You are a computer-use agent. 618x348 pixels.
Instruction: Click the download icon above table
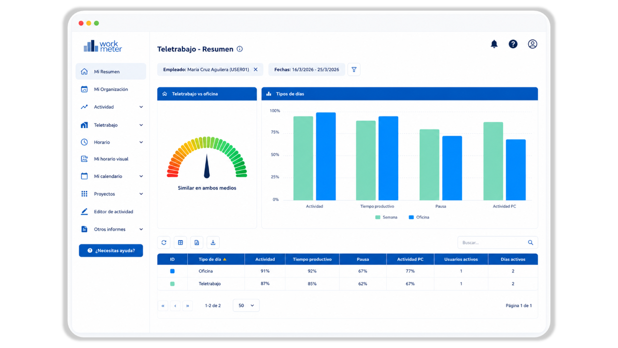[213, 243]
